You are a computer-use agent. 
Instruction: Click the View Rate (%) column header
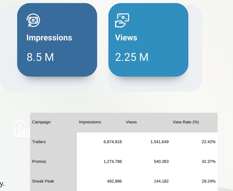tap(186, 122)
